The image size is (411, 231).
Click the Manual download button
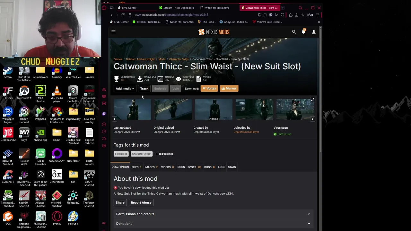tap(229, 89)
